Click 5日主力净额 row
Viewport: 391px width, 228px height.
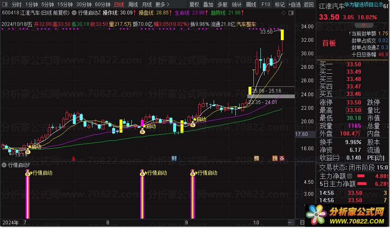pos(354,184)
